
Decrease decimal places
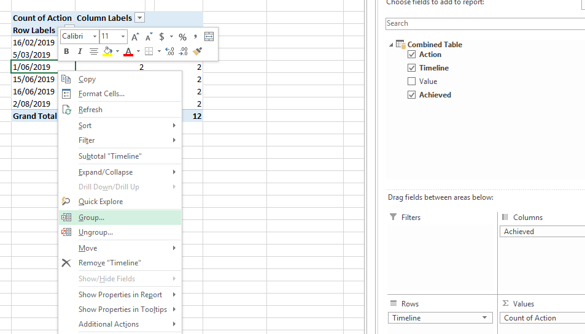pos(183,51)
